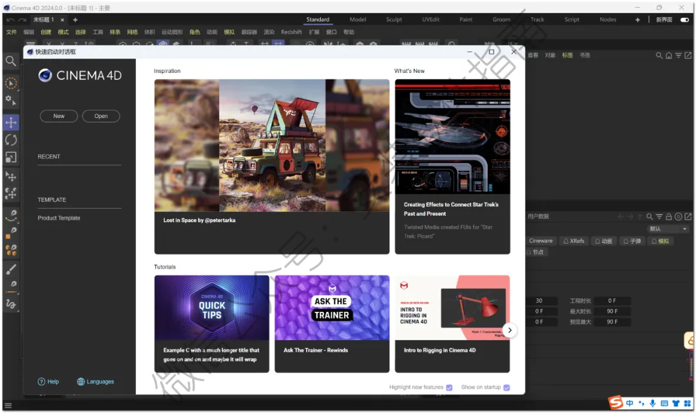Toggle 模拟 project settings tab
The height and width of the screenshot is (413, 696).
tap(661, 241)
